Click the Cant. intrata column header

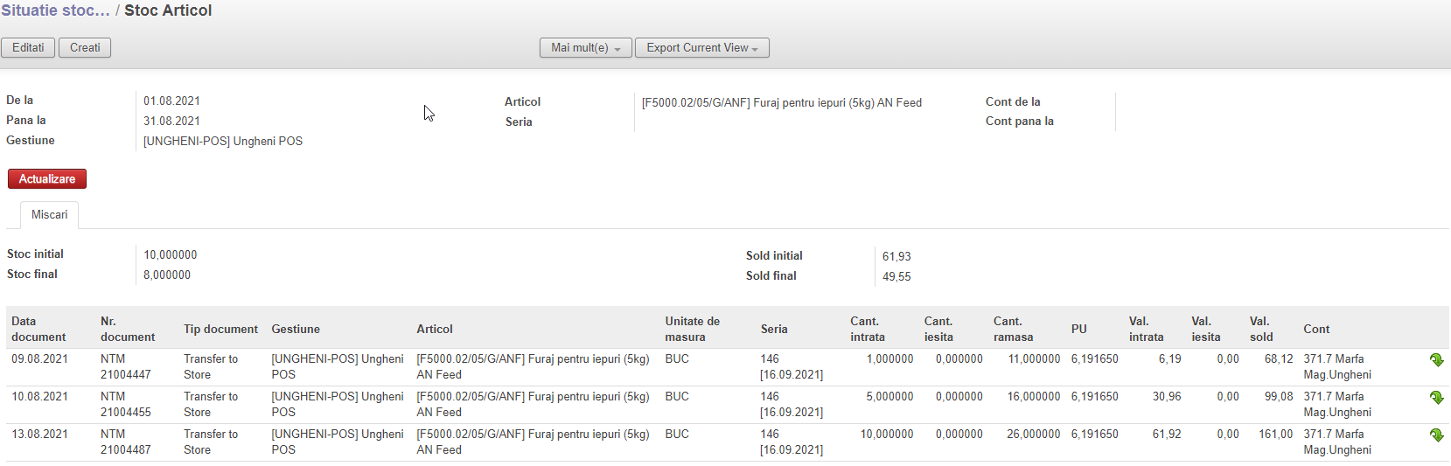(867, 329)
